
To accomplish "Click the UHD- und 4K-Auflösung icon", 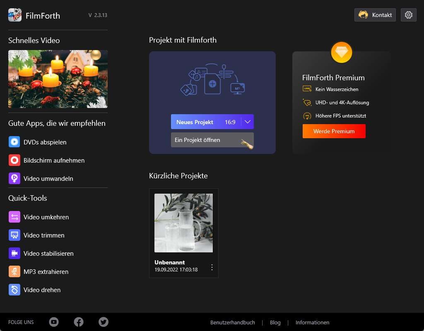I will coord(307,103).
